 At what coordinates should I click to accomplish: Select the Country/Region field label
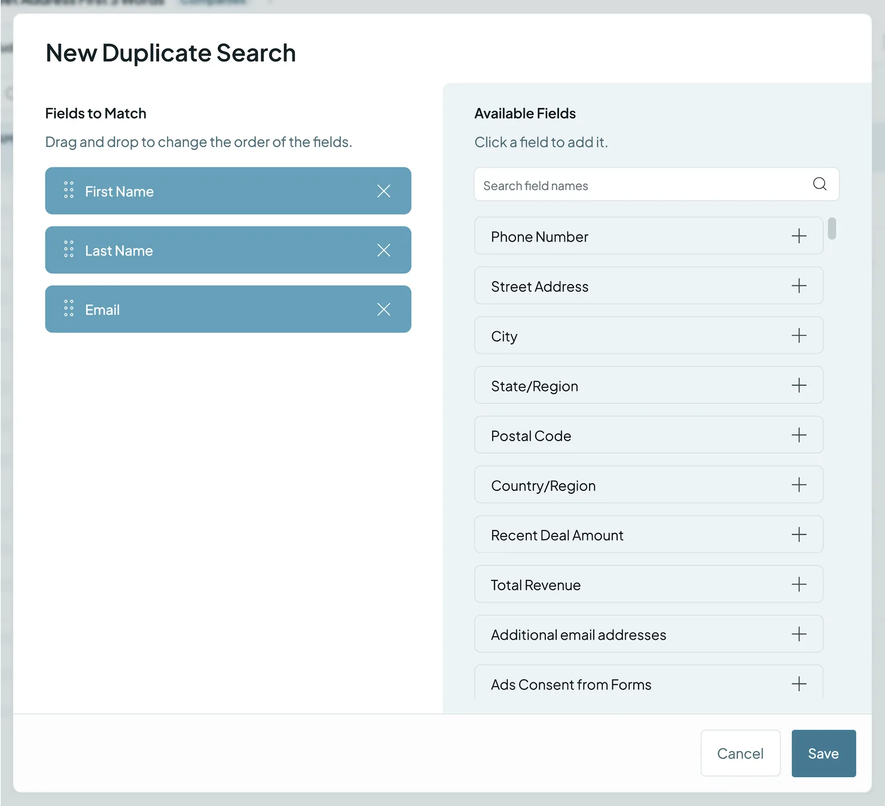click(543, 486)
